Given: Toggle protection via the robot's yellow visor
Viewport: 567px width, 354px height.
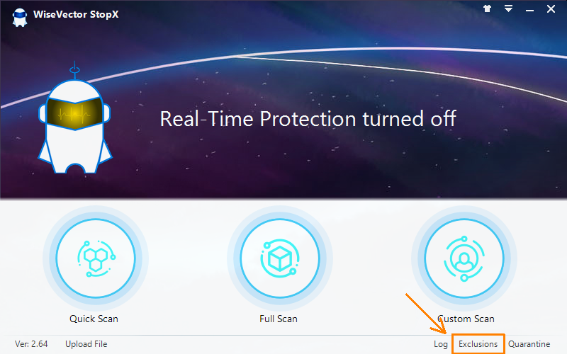Looking at the screenshot, I should point(74,113).
